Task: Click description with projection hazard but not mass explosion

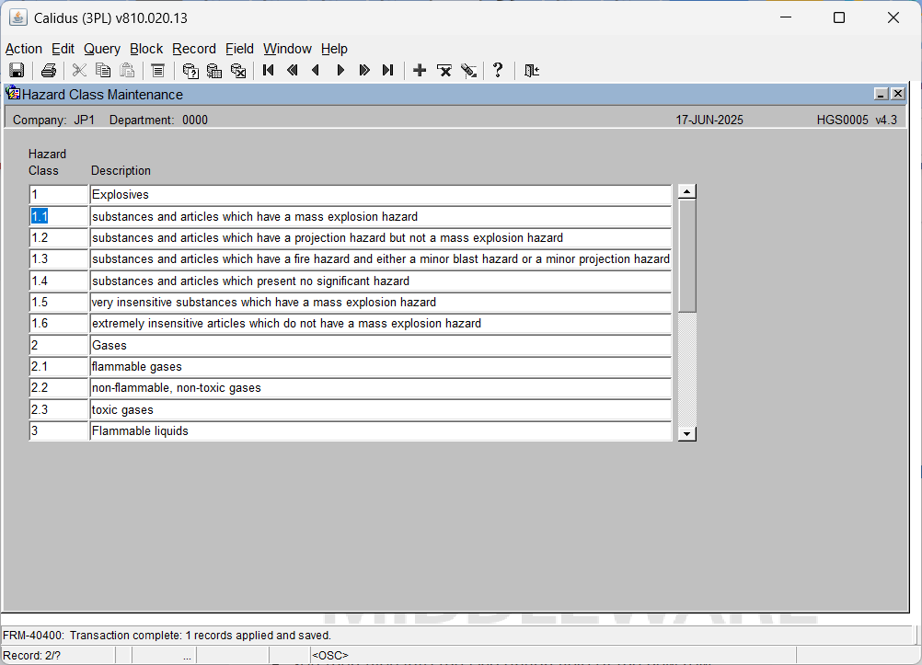Action: click(x=380, y=237)
